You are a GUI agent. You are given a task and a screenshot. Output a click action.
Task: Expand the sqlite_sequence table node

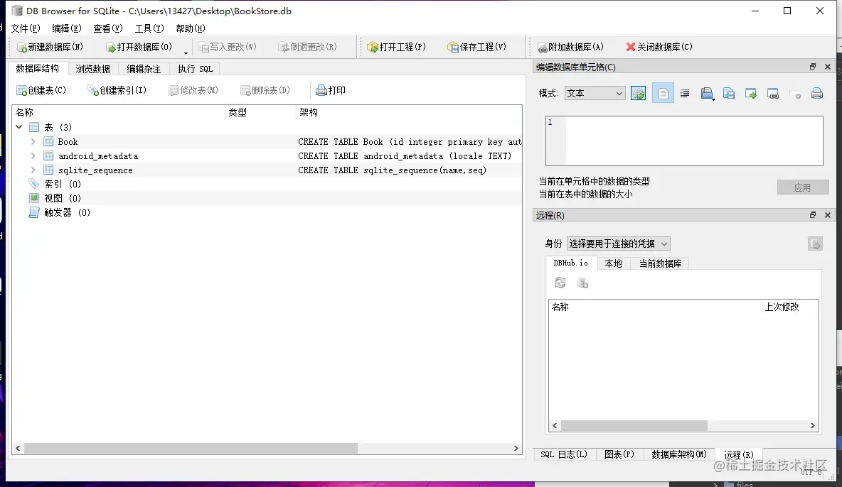point(33,170)
